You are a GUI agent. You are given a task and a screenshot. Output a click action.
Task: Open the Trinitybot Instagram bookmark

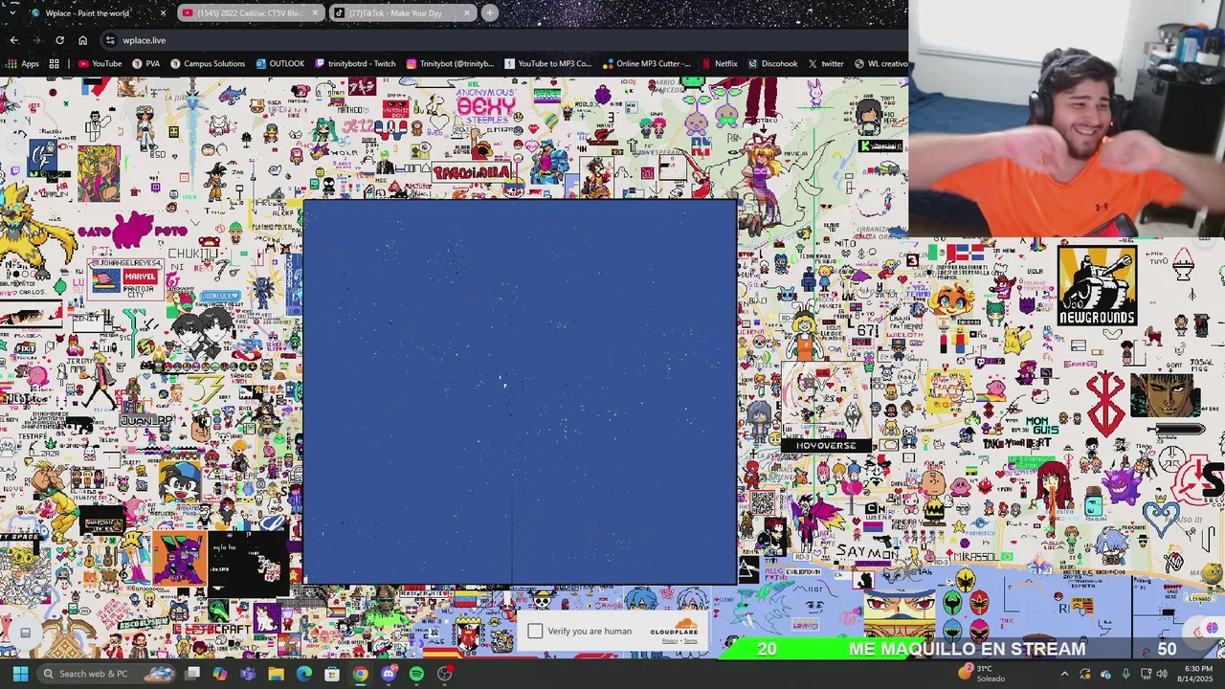point(450,64)
